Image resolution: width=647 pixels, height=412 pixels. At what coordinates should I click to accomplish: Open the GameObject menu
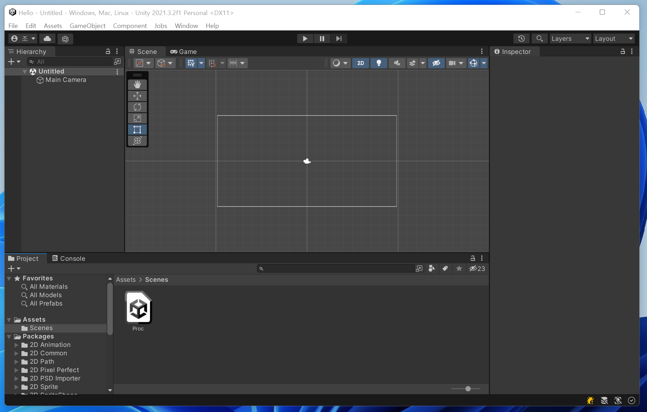[x=88, y=26]
